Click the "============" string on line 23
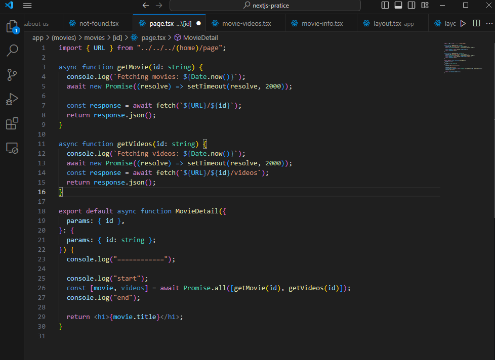This screenshot has height=360, width=495. [x=141, y=259]
